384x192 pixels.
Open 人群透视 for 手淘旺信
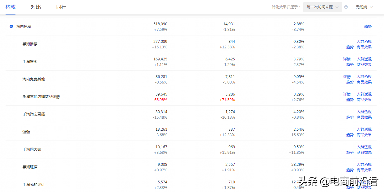pos(364,164)
